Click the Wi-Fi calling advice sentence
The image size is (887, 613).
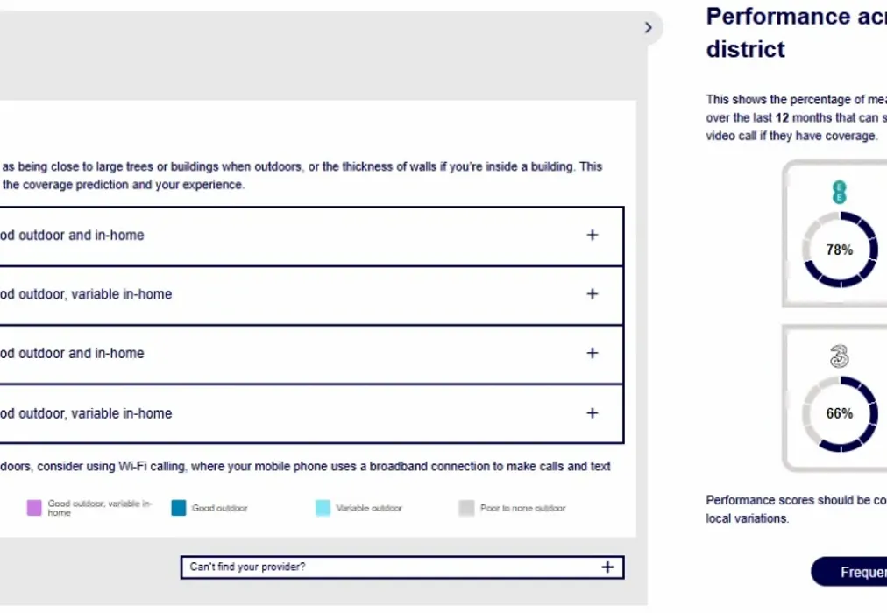306,467
